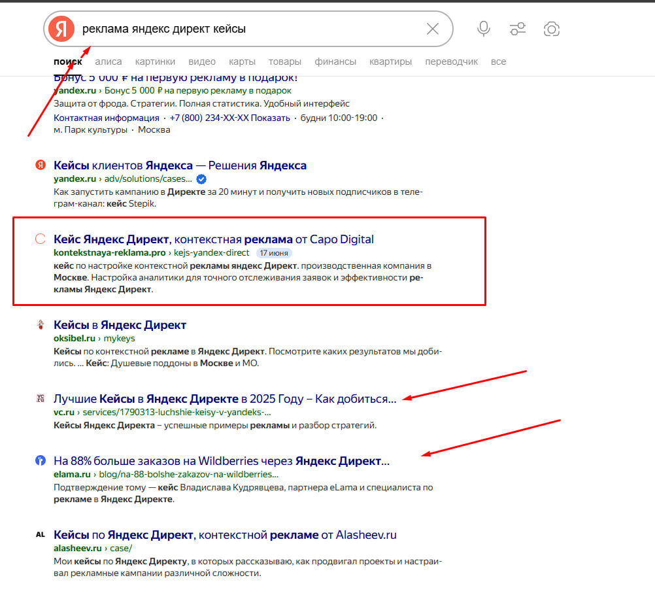Open «Кейсы в Яндекс Директ» result
The image size is (655, 597).
click(x=120, y=325)
